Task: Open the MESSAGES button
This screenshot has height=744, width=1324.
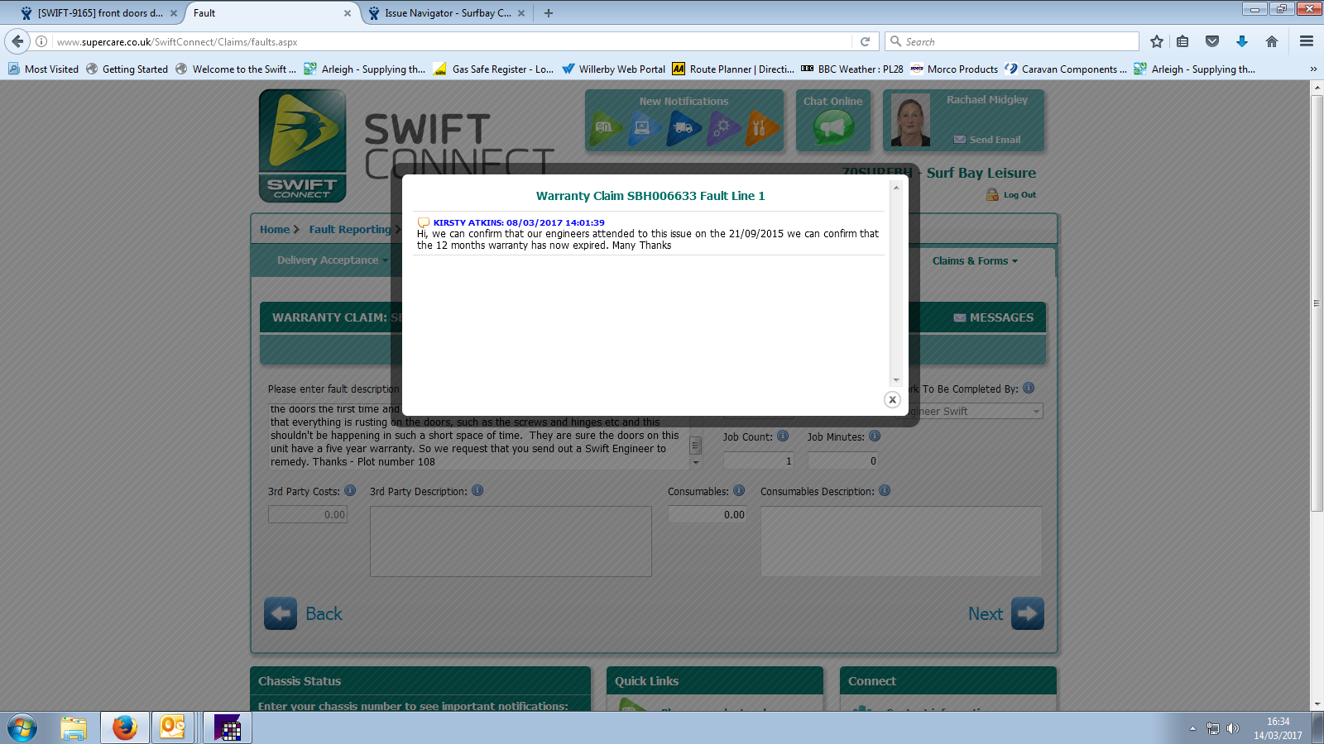Action: (993, 317)
